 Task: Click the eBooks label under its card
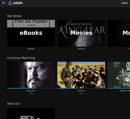[31, 49]
